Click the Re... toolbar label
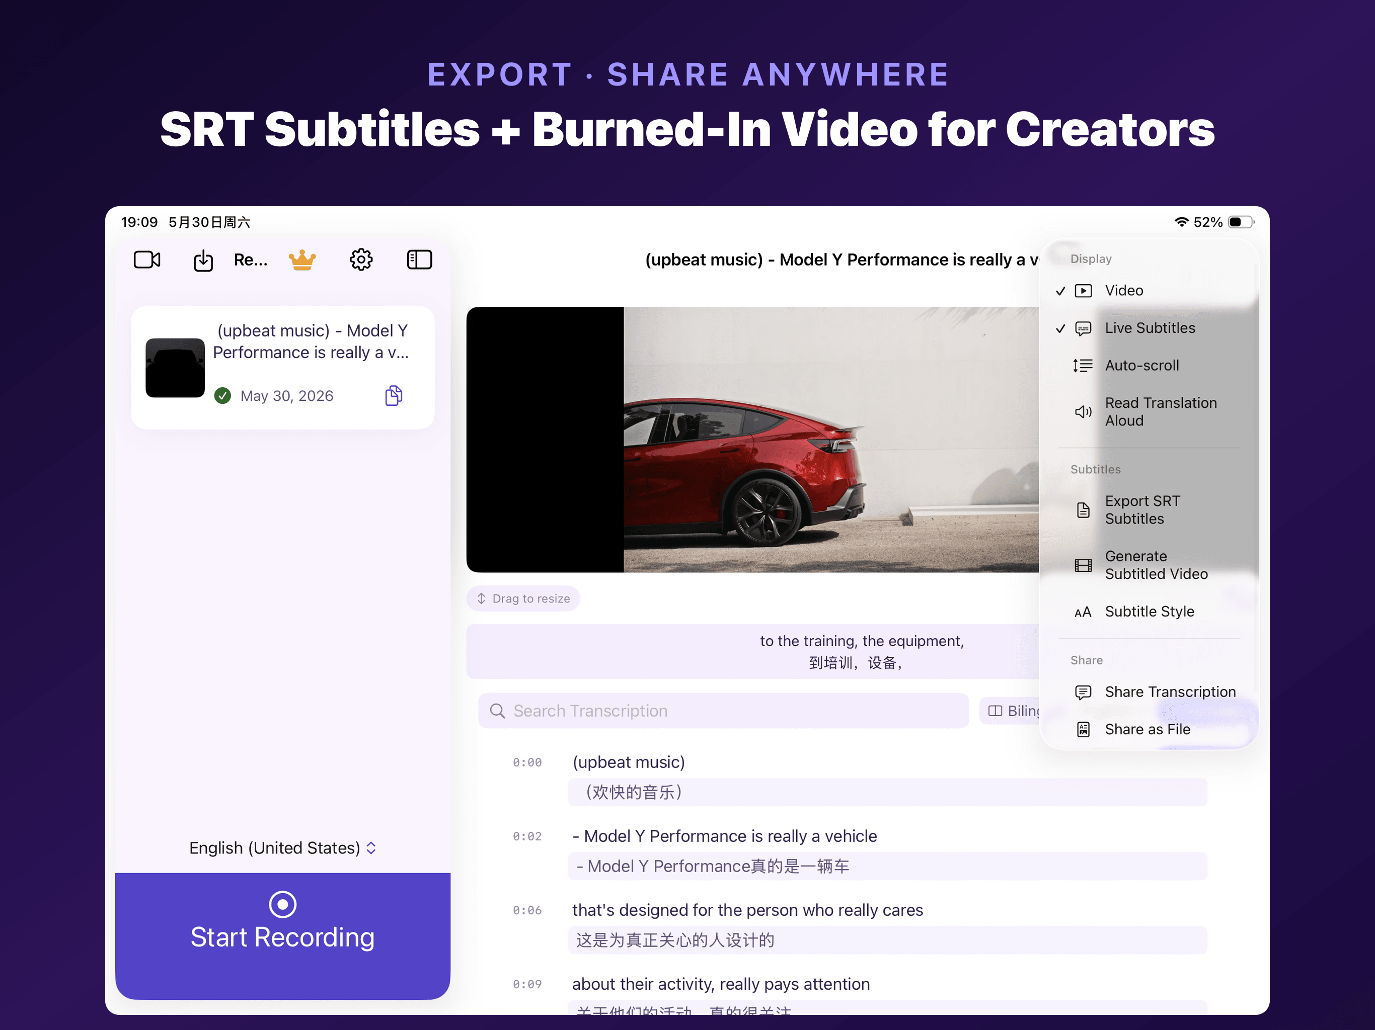 click(251, 260)
